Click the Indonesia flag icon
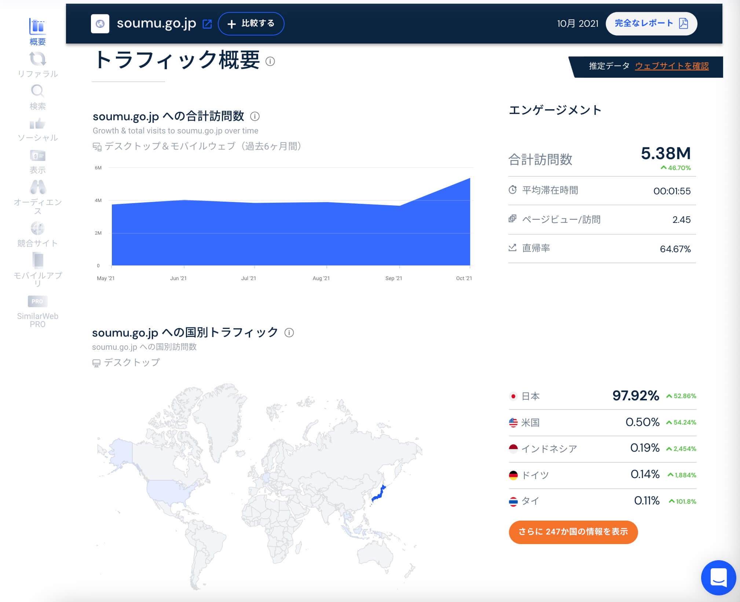 [513, 449]
